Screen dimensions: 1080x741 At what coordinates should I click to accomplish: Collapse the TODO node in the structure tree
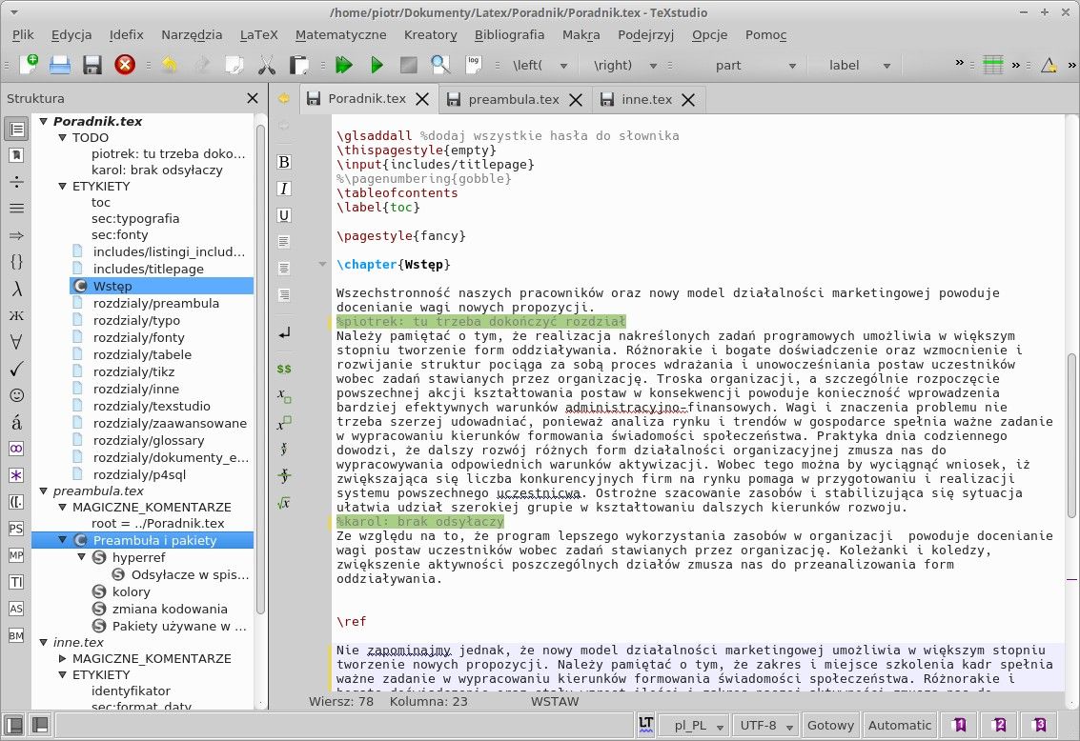[60, 138]
